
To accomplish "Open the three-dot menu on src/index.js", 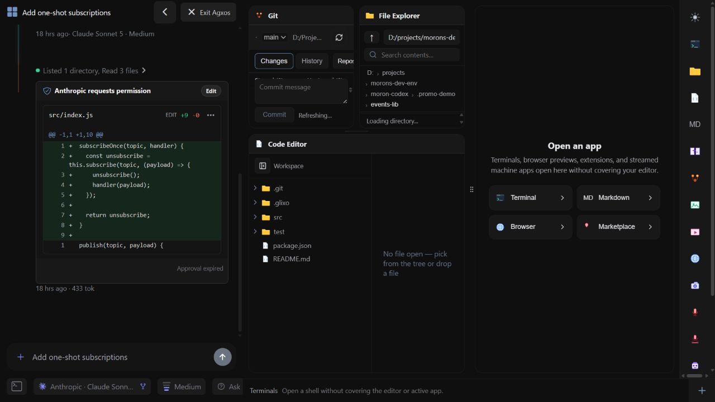I will pos(211,115).
